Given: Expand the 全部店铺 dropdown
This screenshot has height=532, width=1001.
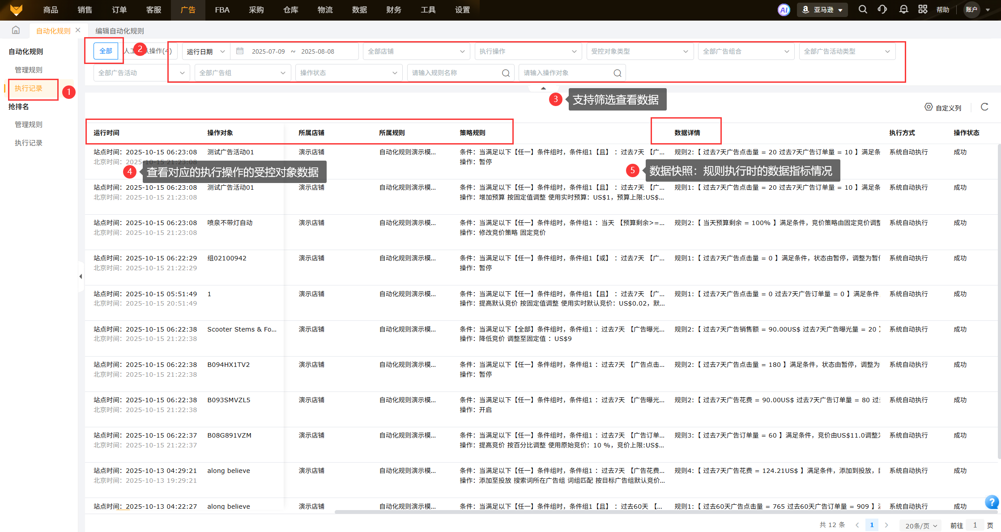Looking at the screenshot, I should (x=416, y=51).
